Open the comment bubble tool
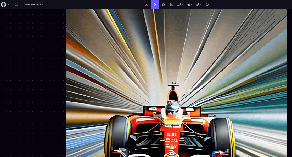 click(207, 4)
